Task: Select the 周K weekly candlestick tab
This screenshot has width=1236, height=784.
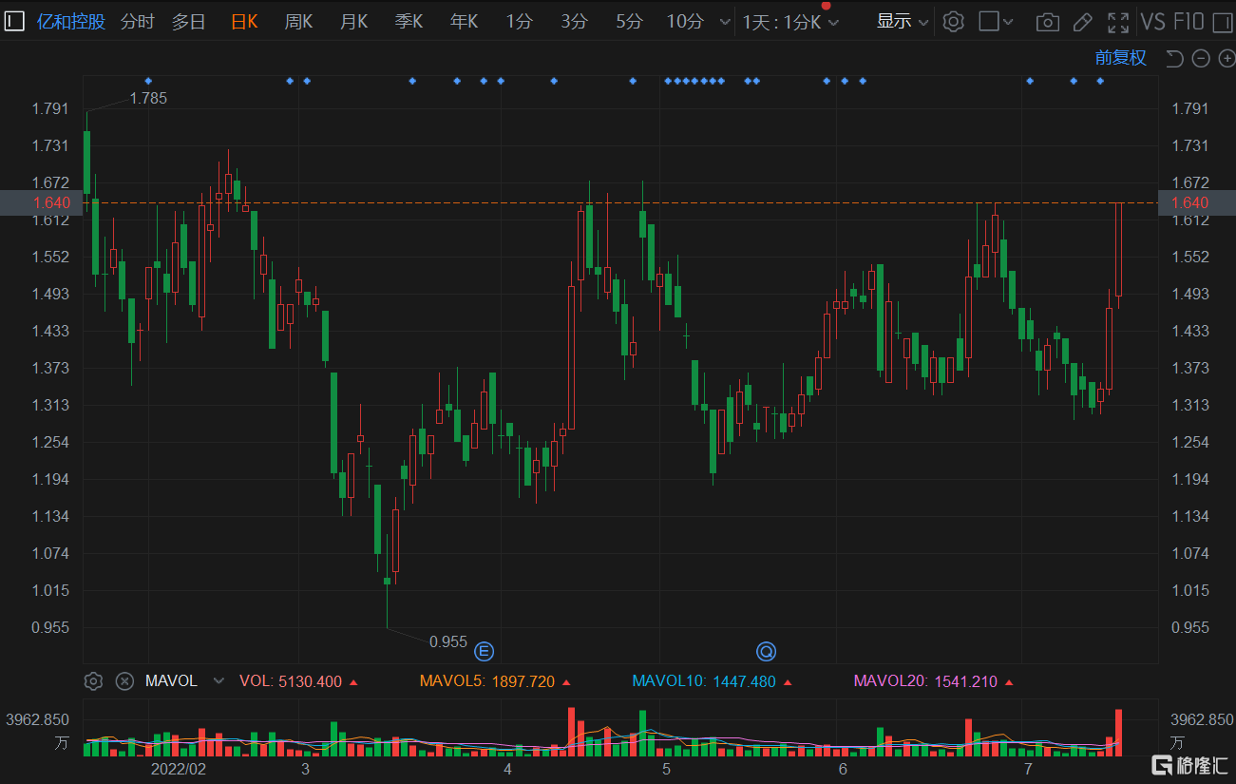Action: 298,22
